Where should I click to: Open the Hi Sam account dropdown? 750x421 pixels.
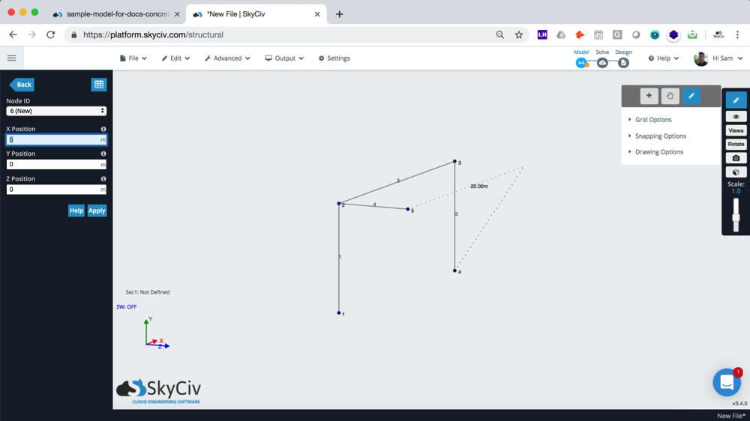pos(718,58)
